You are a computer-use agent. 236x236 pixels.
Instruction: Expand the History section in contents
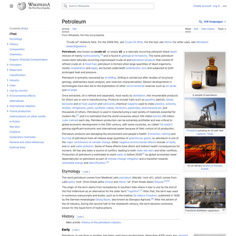(x=7, y=44)
